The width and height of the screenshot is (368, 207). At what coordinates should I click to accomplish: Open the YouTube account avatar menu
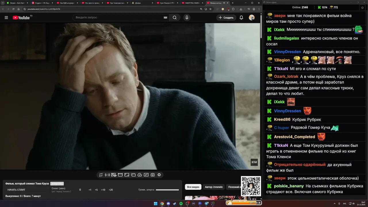252,18
